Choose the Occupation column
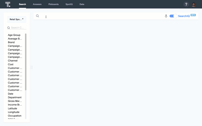This screenshot has height=126, width=202. [x=15, y=116]
